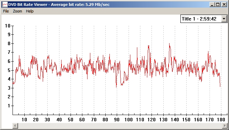Minimize the DVD Bit Rate Viewer window
Screen dimensions: 229x130
click(x=212, y=5)
